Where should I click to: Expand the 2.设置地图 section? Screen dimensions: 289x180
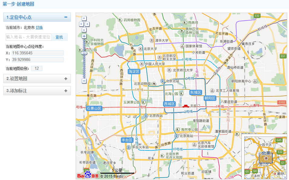click(x=66, y=79)
